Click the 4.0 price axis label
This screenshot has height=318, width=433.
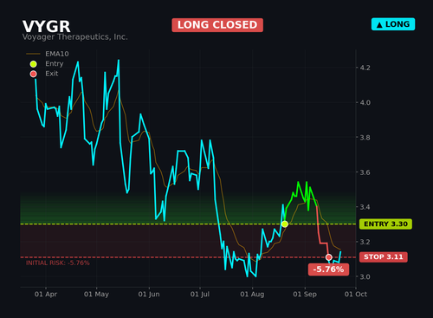365,102
